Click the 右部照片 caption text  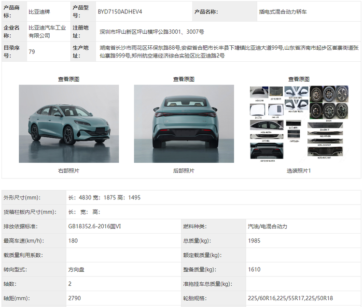click(69, 171)
